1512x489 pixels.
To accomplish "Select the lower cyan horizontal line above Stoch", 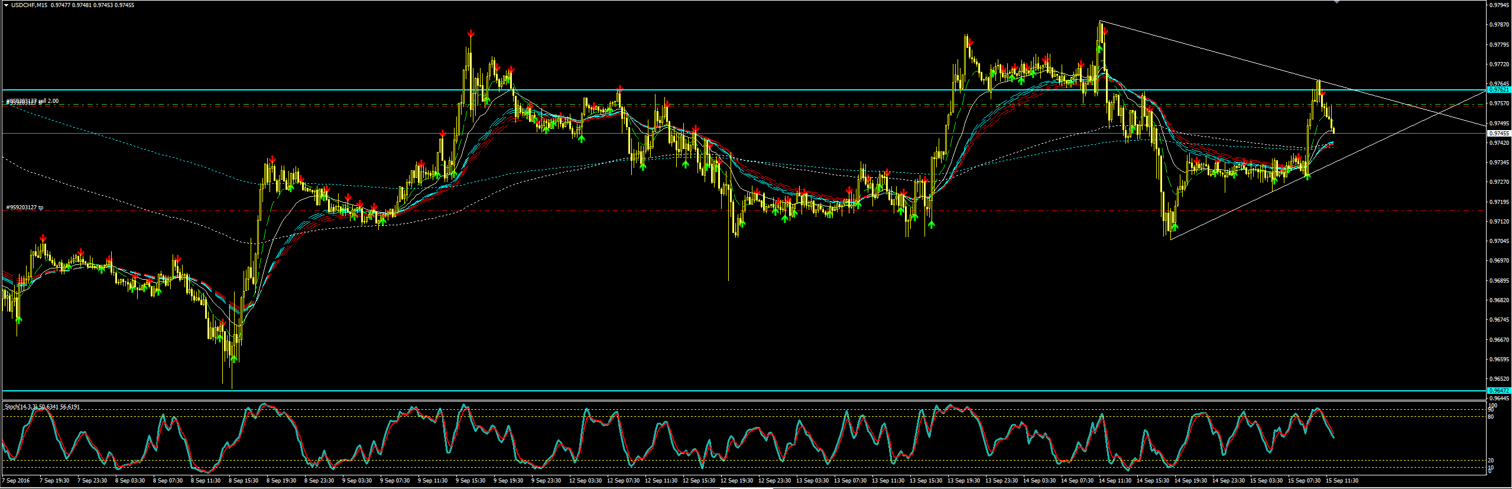I will tap(745, 391).
